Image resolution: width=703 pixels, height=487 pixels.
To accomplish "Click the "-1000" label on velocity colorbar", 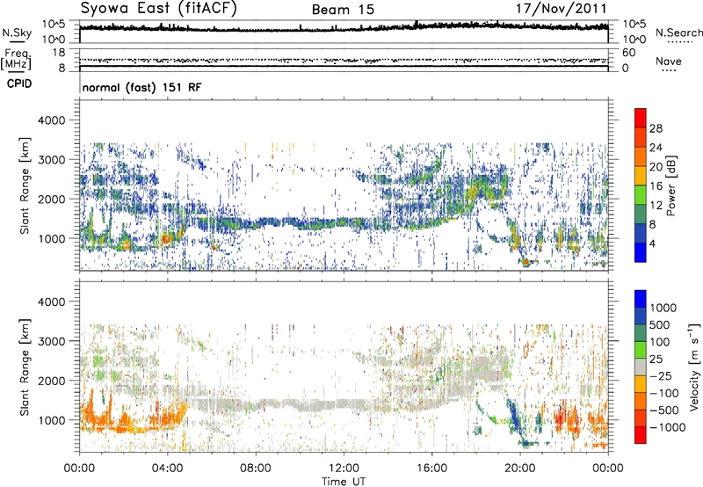I will pyautogui.click(x=667, y=427).
